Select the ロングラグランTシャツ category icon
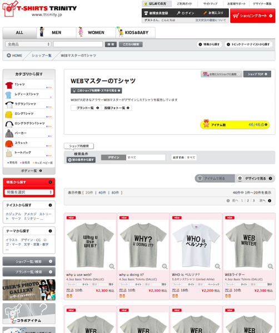 pyautogui.click(x=9, y=124)
